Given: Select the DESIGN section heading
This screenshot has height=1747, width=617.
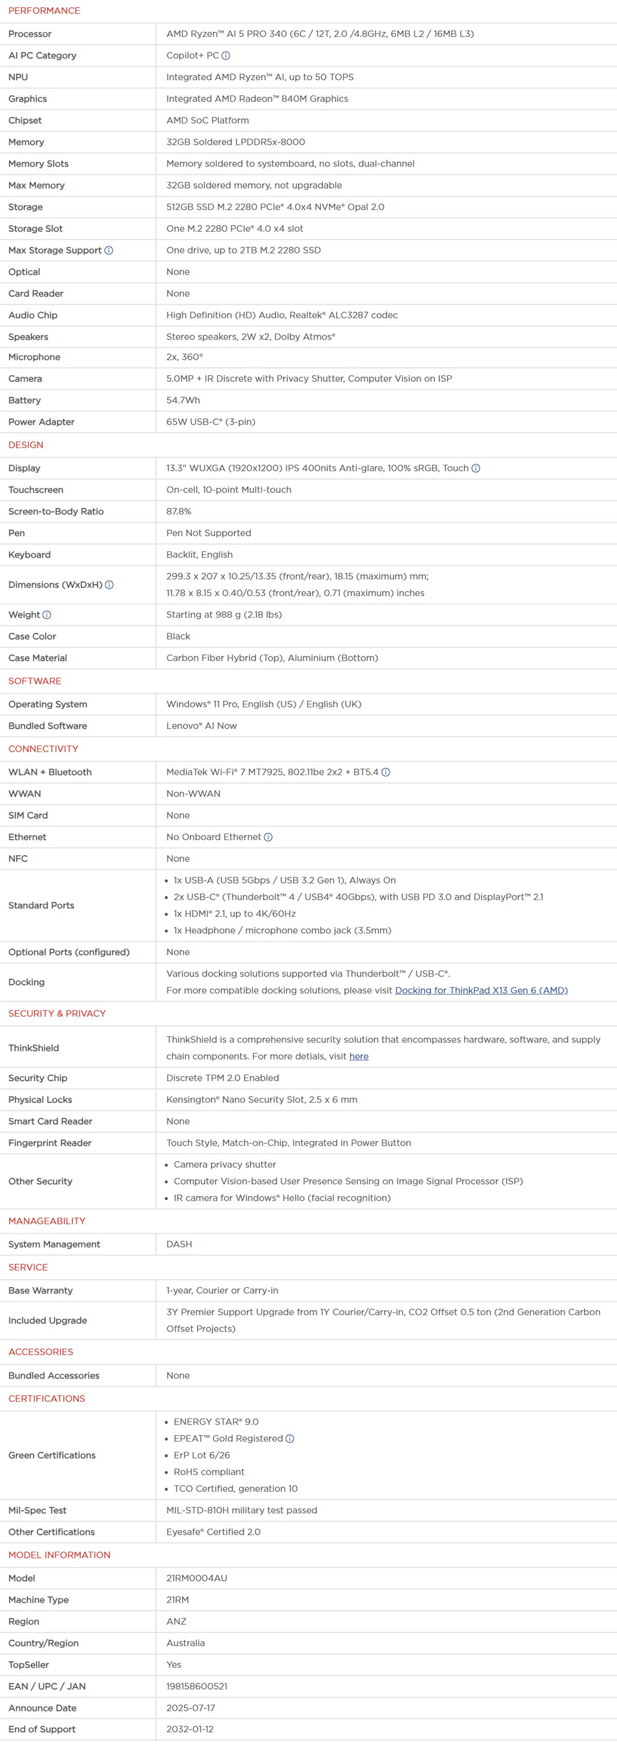Looking at the screenshot, I should tap(26, 445).
